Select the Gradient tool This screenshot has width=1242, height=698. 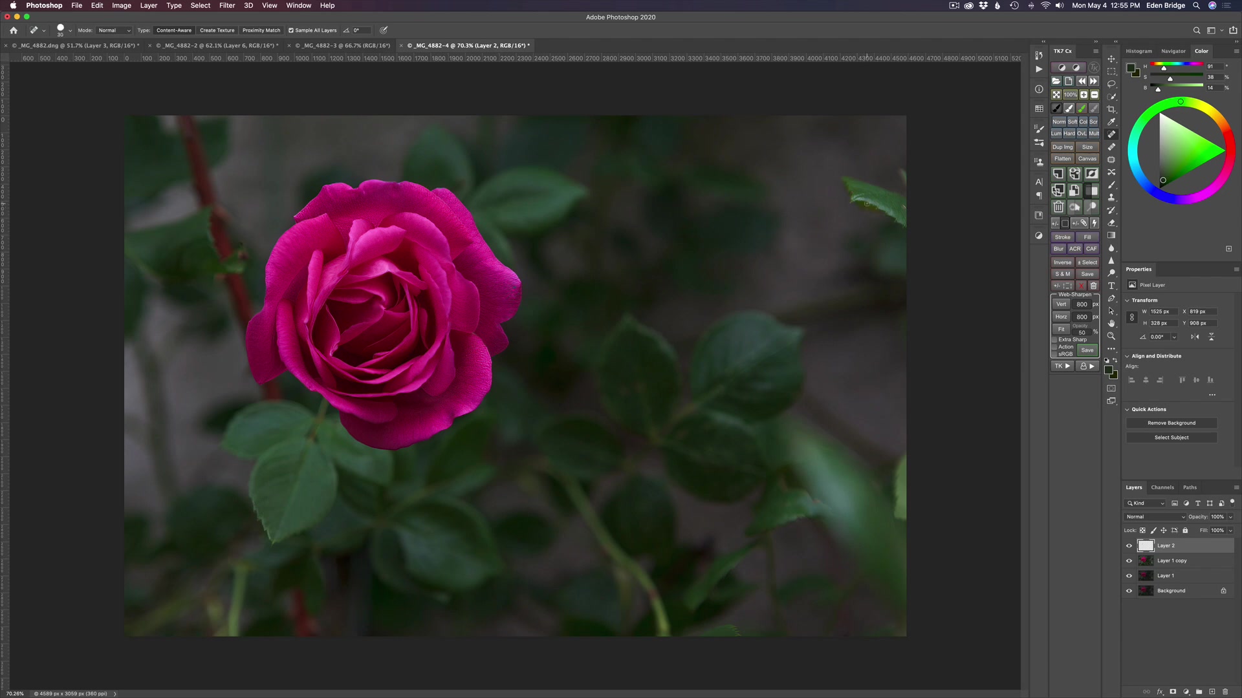click(1111, 235)
